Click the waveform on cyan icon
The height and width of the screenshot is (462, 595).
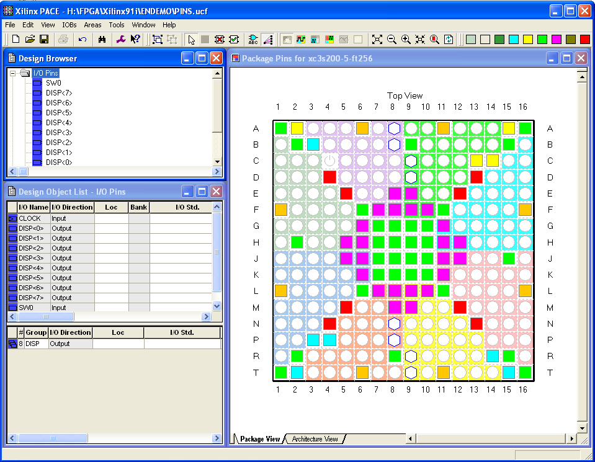315,39
